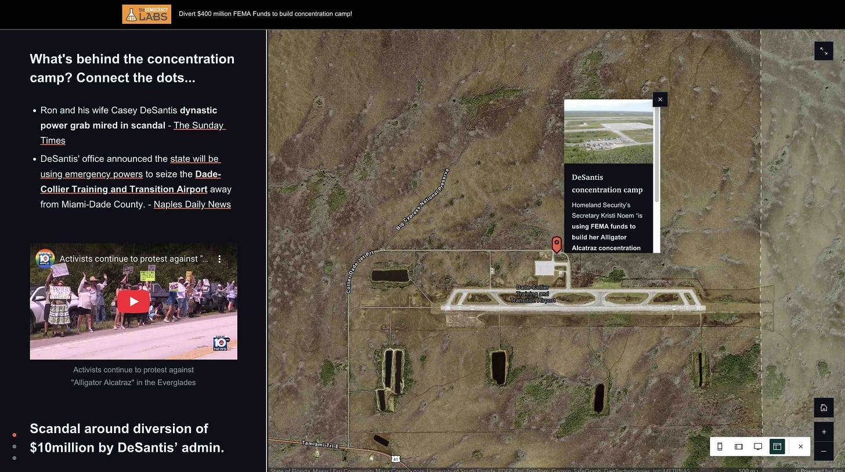Close the DeSantis concentration camp popup
Screen dimensions: 845x472
(x=660, y=100)
